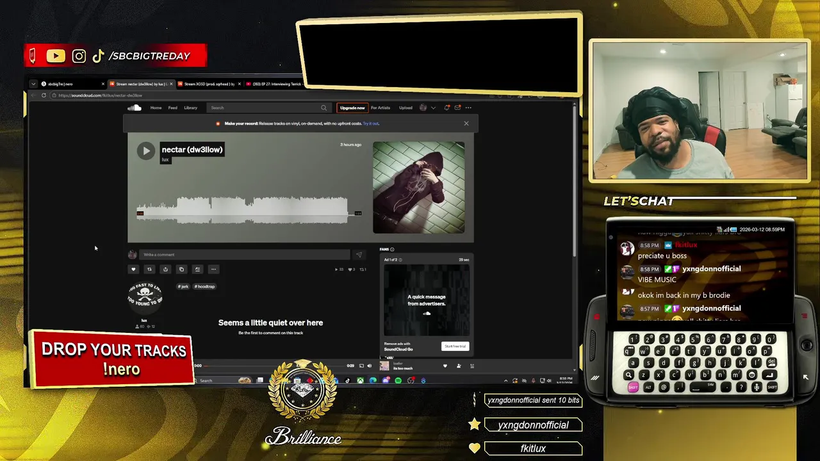Select the #jerk tag
820x461 pixels.
click(184, 286)
